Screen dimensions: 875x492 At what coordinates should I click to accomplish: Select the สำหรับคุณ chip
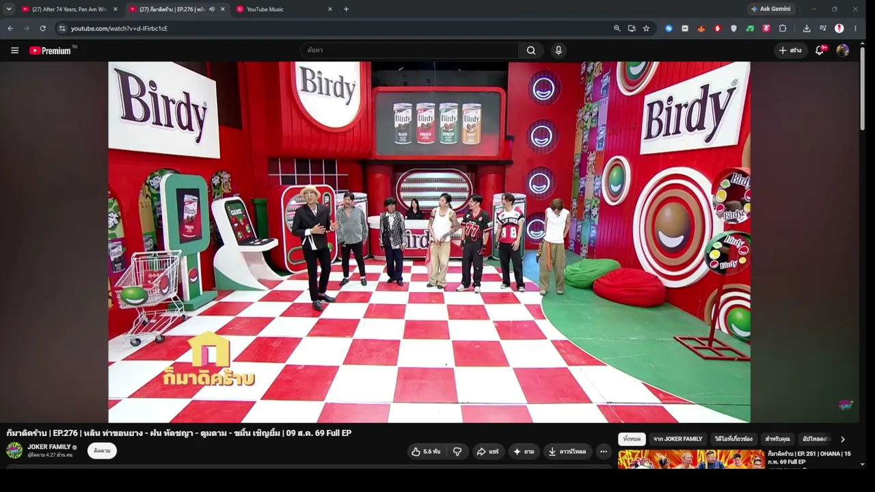click(777, 439)
